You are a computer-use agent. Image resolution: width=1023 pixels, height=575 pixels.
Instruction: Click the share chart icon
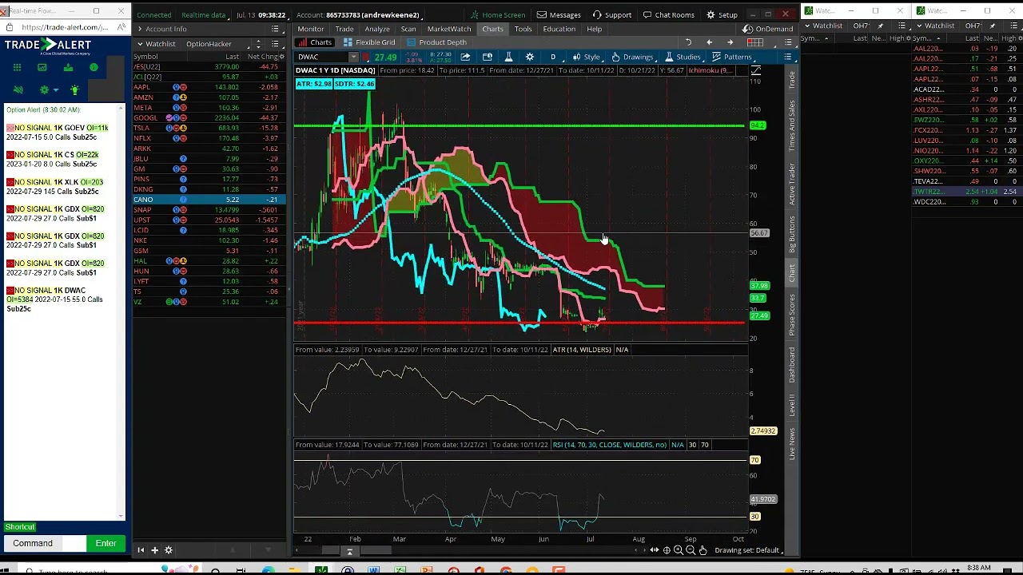[x=465, y=57]
